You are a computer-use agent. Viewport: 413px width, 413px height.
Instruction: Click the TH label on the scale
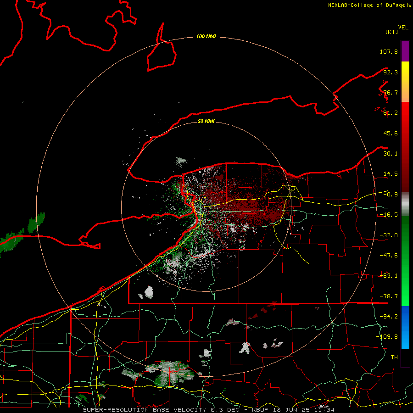point(394,357)
